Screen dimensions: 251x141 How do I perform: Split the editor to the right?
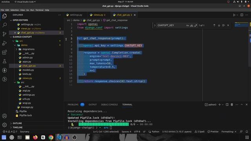pyautogui.click(x=242, y=15)
